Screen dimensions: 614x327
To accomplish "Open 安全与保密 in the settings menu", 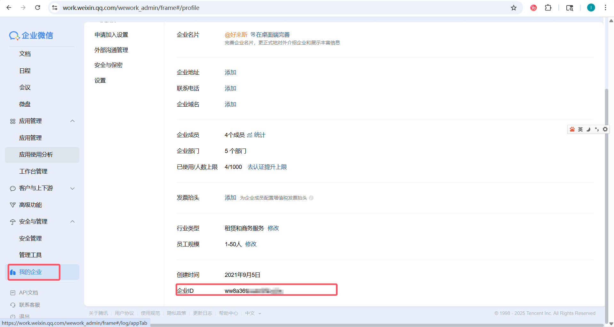I will pyautogui.click(x=108, y=65).
